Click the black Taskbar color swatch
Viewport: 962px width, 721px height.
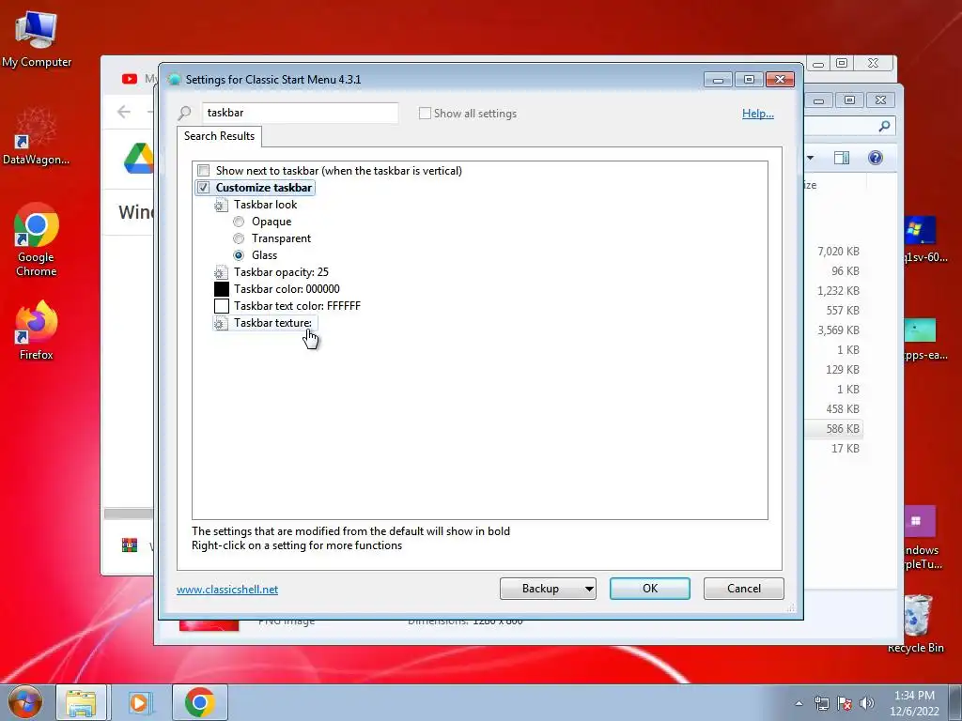(222, 289)
